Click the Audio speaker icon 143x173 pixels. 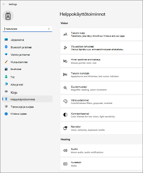click(x=65, y=151)
